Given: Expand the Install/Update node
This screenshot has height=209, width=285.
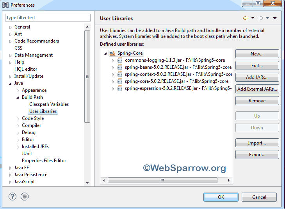Looking at the screenshot, I should click(10, 77).
